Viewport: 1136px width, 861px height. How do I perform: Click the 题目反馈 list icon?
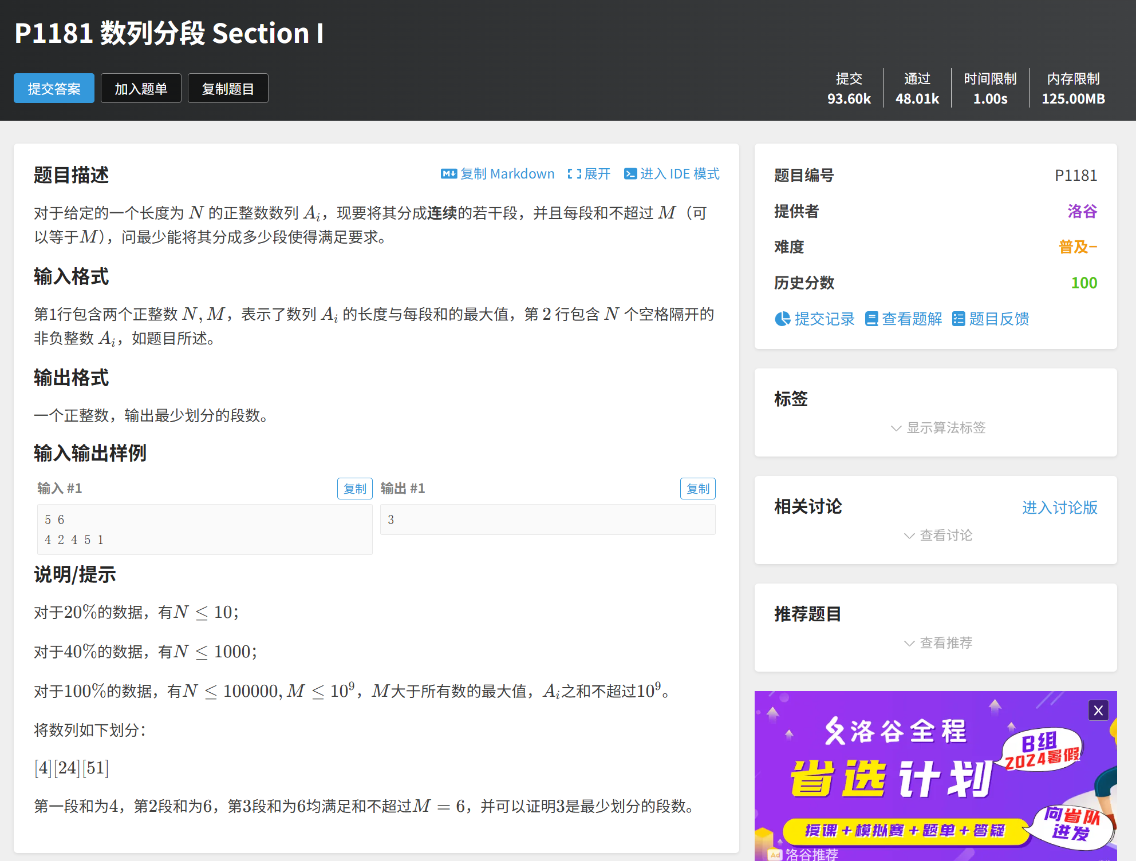click(958, 319)
